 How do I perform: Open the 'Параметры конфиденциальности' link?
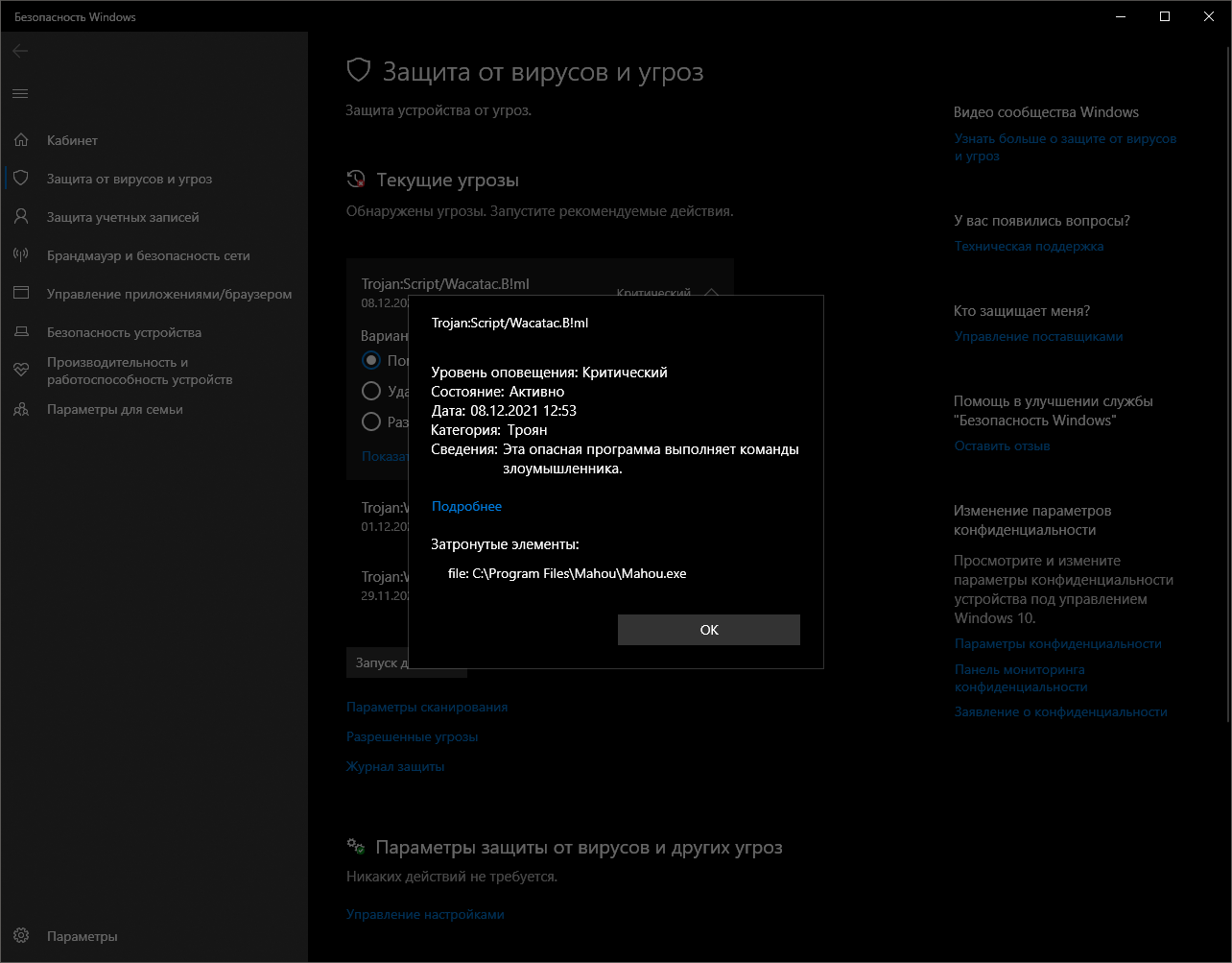(1057, 643)
